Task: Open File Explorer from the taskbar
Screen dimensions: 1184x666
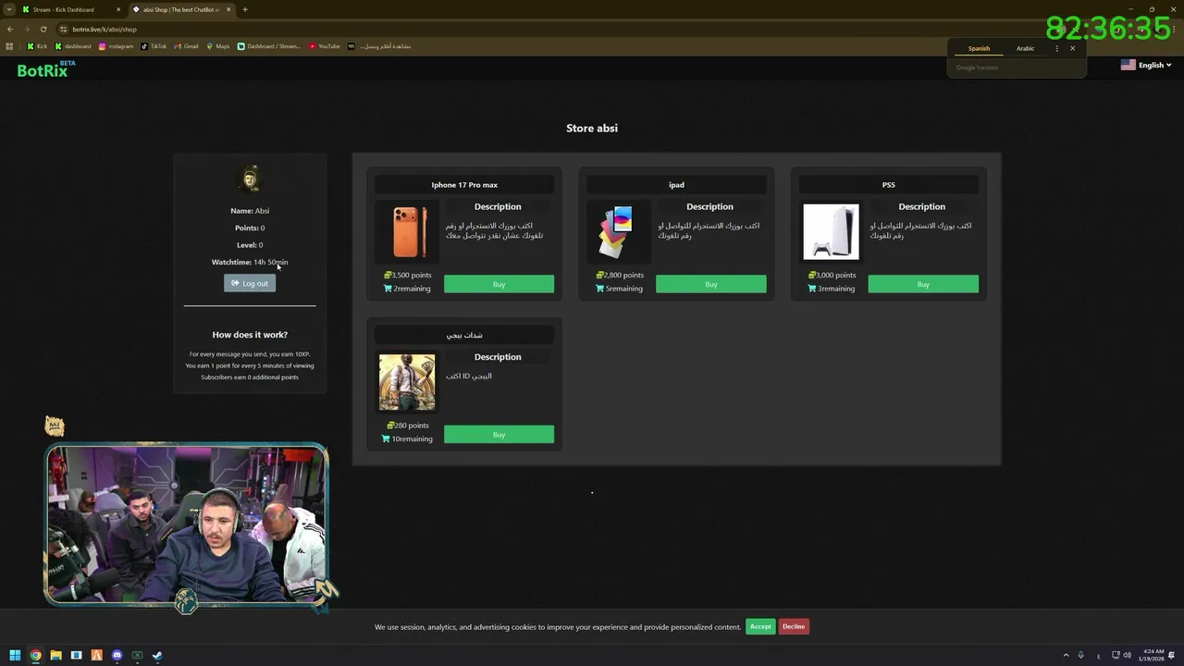Action: [x=55, y=655]
